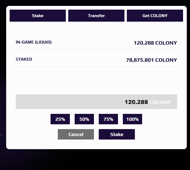Click the STAKED row label
The image size is (190, 170).
coord(24,59)
